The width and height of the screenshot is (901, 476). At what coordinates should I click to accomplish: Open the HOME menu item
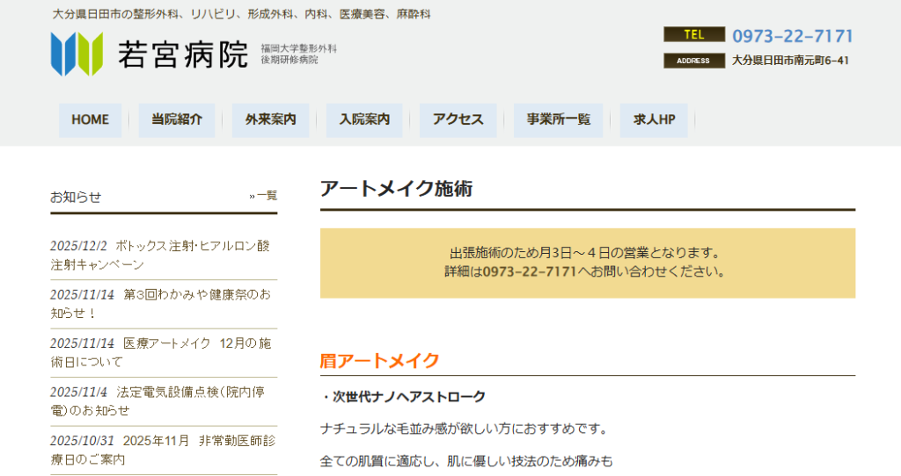point(90,120)
